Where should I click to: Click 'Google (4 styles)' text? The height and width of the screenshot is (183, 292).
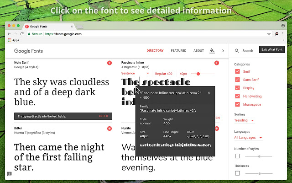[26, 67]
